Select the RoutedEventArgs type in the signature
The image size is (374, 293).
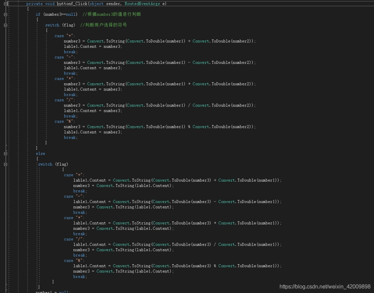(142, 4)
